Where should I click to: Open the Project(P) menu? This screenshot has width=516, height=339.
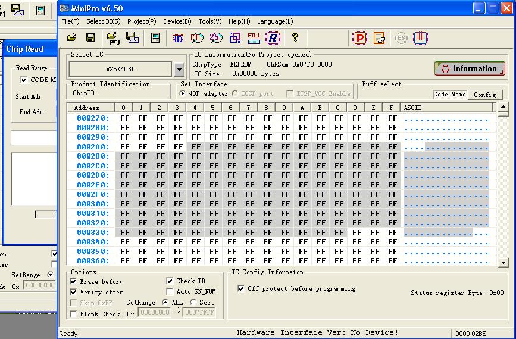coord(142,21)
